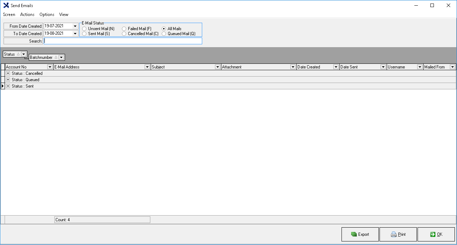Choose the Queued Mail (Q) filter
457x245 pixels.
tap(164, 34)
